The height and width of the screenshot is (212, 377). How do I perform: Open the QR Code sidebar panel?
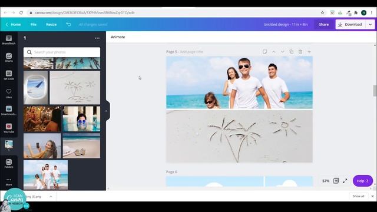[x=9, y=75]
